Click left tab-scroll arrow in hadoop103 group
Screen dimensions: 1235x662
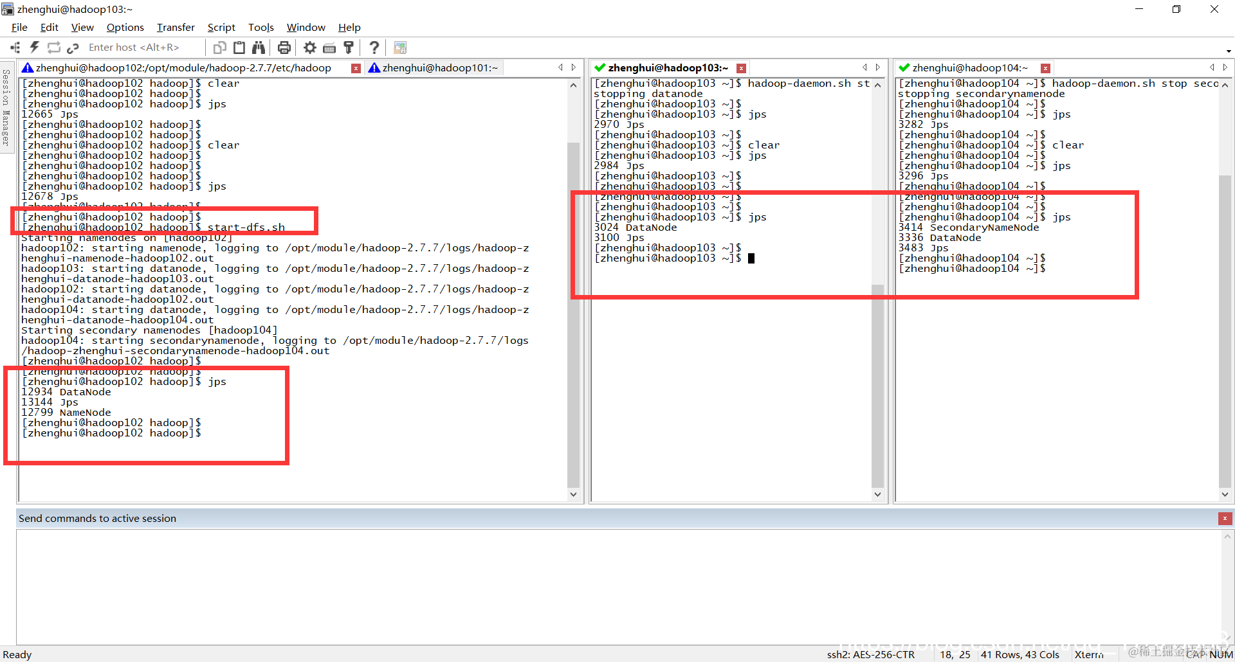[x=865, y=67]
